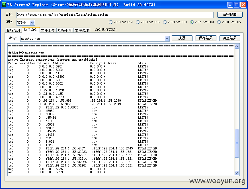Viewport: 248px width, 189px height.
Task: Click the udp row with 0.0.0.0:5353
Action: [x=57, y=172]
